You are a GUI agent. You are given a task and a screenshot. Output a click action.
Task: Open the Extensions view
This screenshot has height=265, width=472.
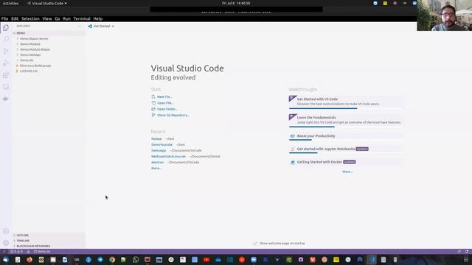[6, 75]
